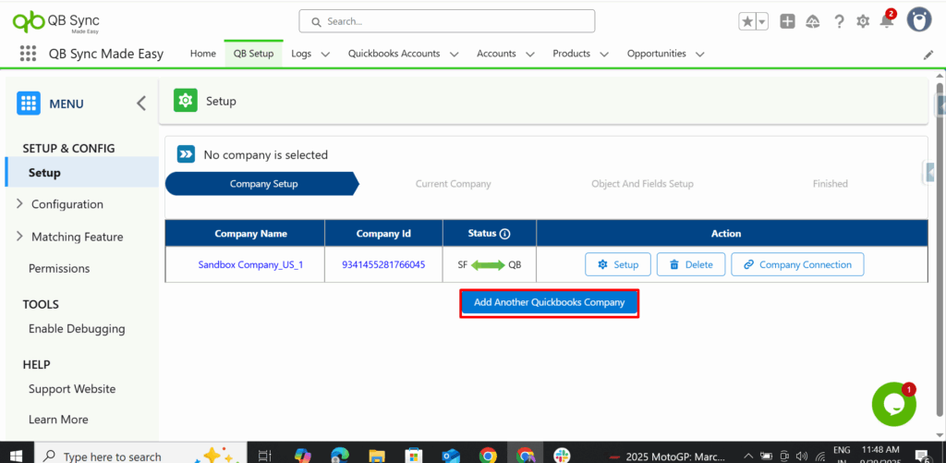Click Enable Debugging under Tools
Viewport: 946px width, 463px height.
77,329
